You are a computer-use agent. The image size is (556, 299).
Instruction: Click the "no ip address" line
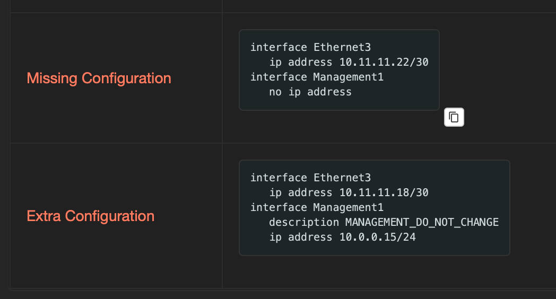[x=310, y=92]
